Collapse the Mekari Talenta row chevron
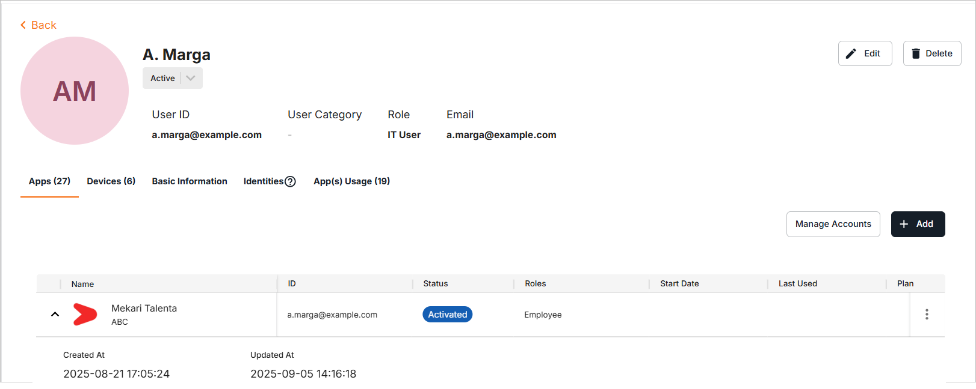The image size is (976, 389). click(55, 314)
